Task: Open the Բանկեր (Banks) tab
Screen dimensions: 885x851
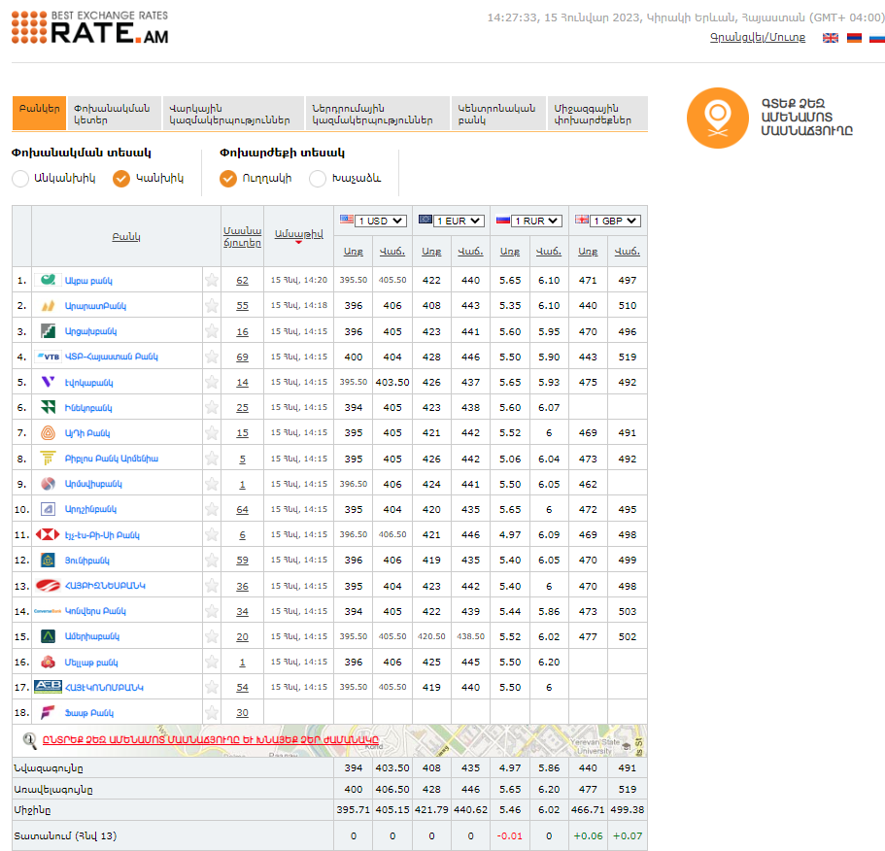Action: point(39,114)
